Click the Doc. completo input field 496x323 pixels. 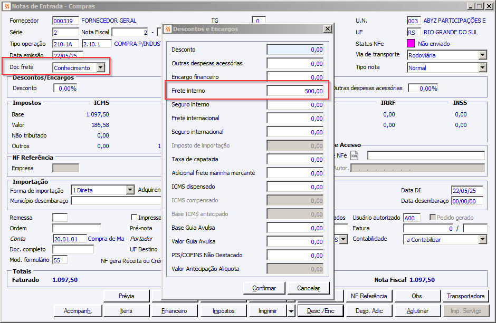[x=73, y=249]
